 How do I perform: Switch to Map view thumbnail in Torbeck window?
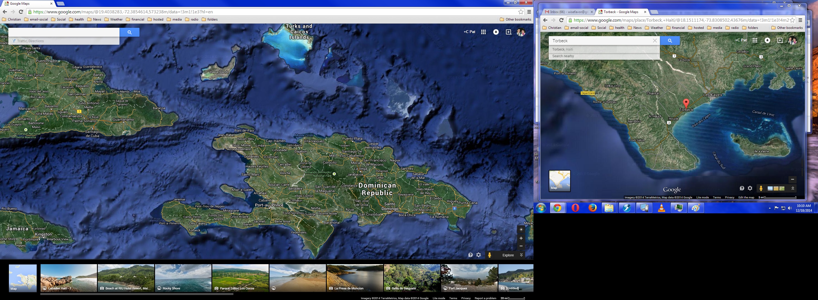click(x=560, y=181)
